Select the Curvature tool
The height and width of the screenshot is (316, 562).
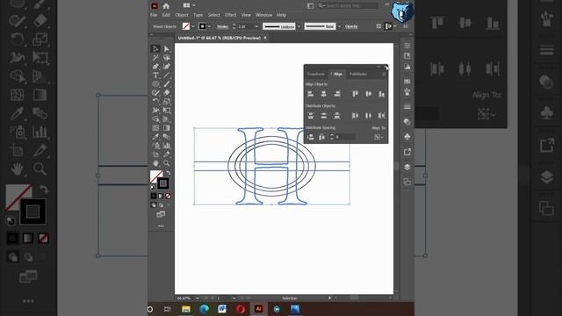point(166,67)
